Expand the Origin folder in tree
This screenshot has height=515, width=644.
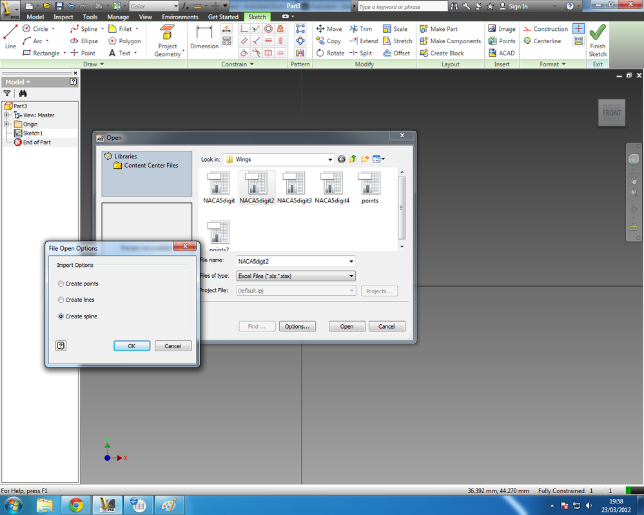coord(6,124)
